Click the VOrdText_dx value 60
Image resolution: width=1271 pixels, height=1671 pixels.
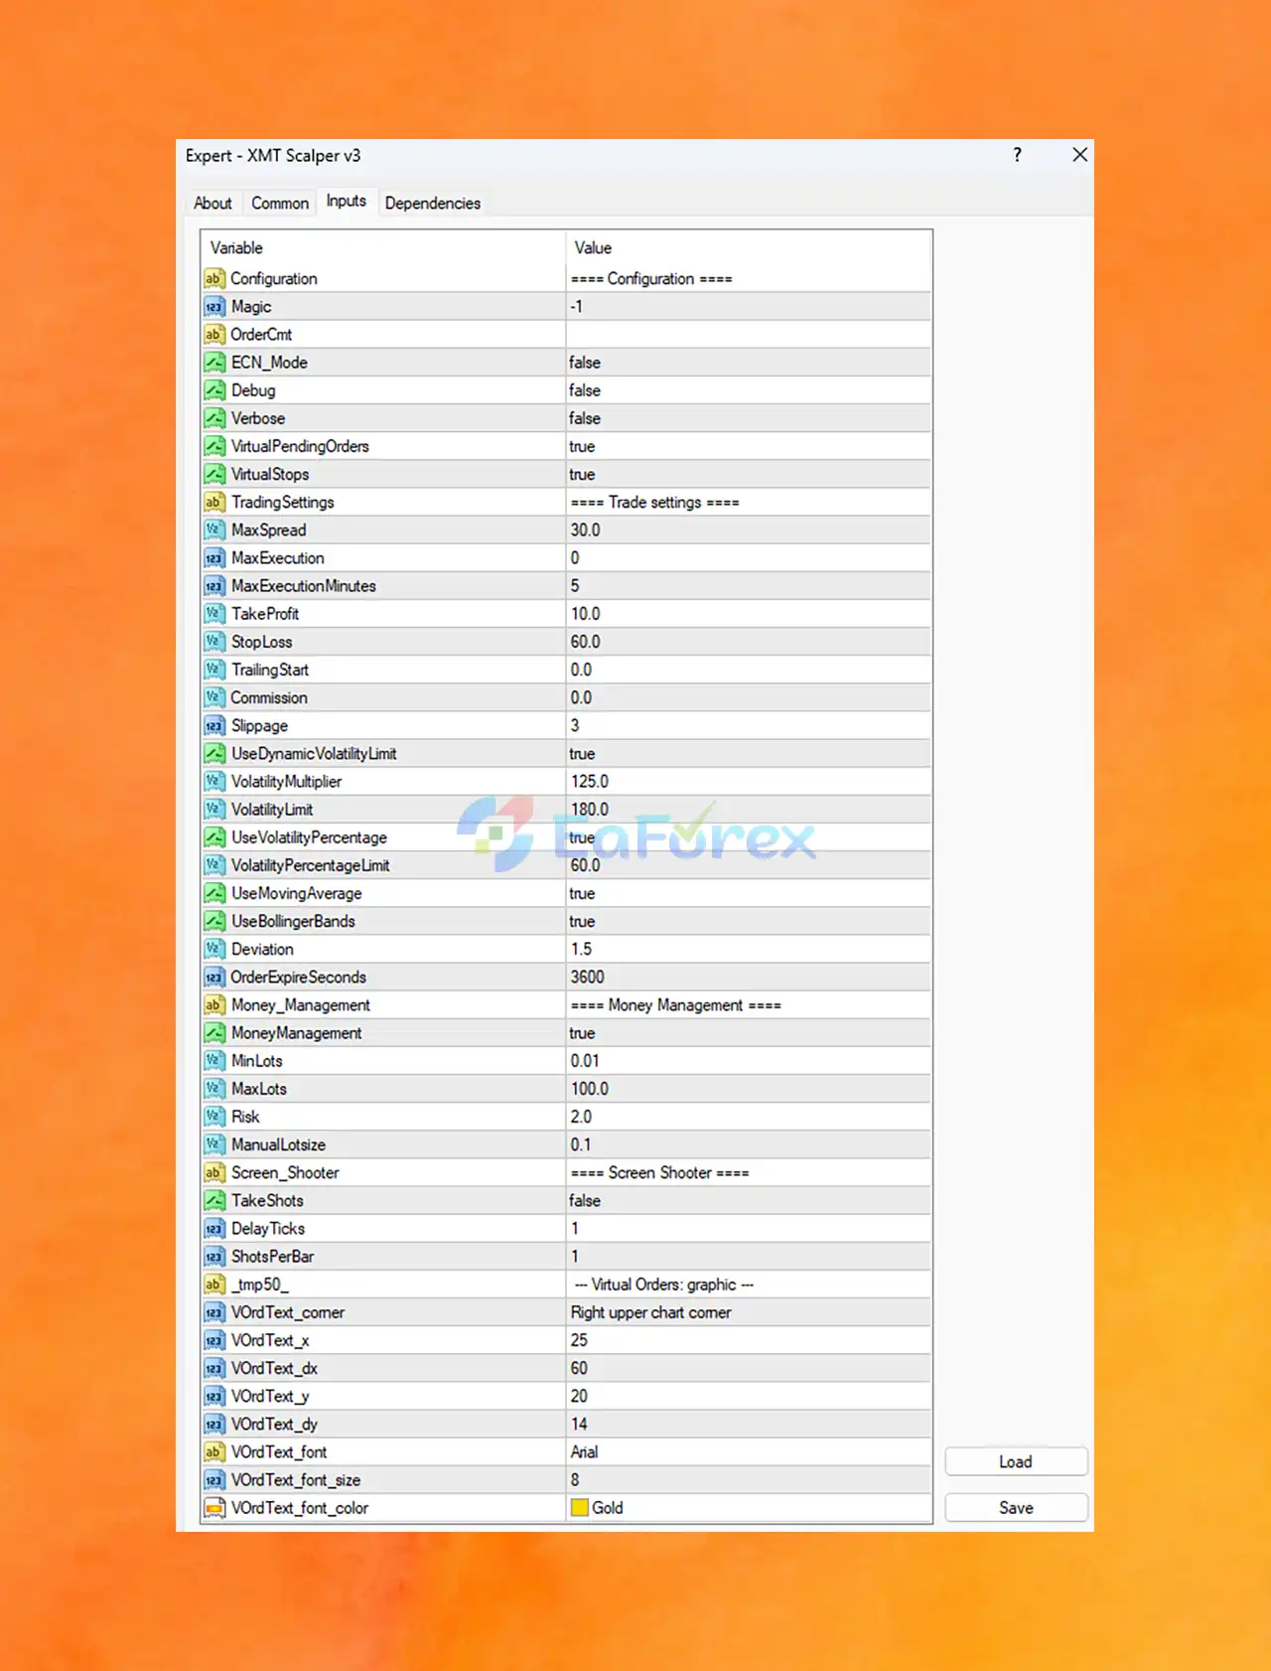579,1369
